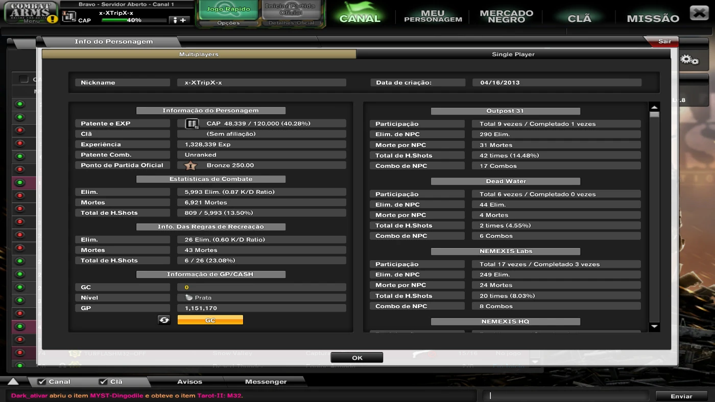This screenshot has height=402, width=715.
Task: Click the chat message input field
Action: click(567, 396)
